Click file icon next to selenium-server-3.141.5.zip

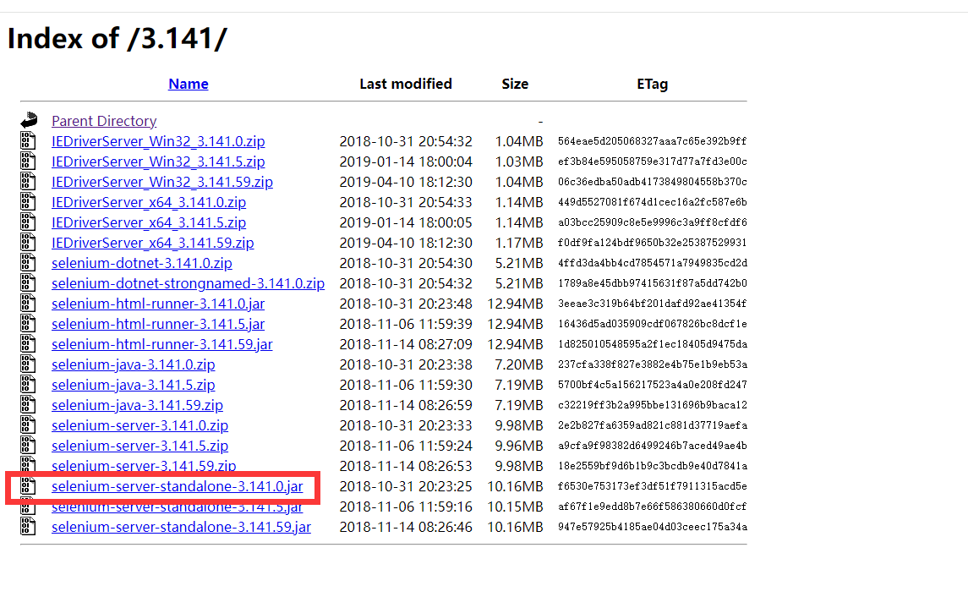[29, 446]
